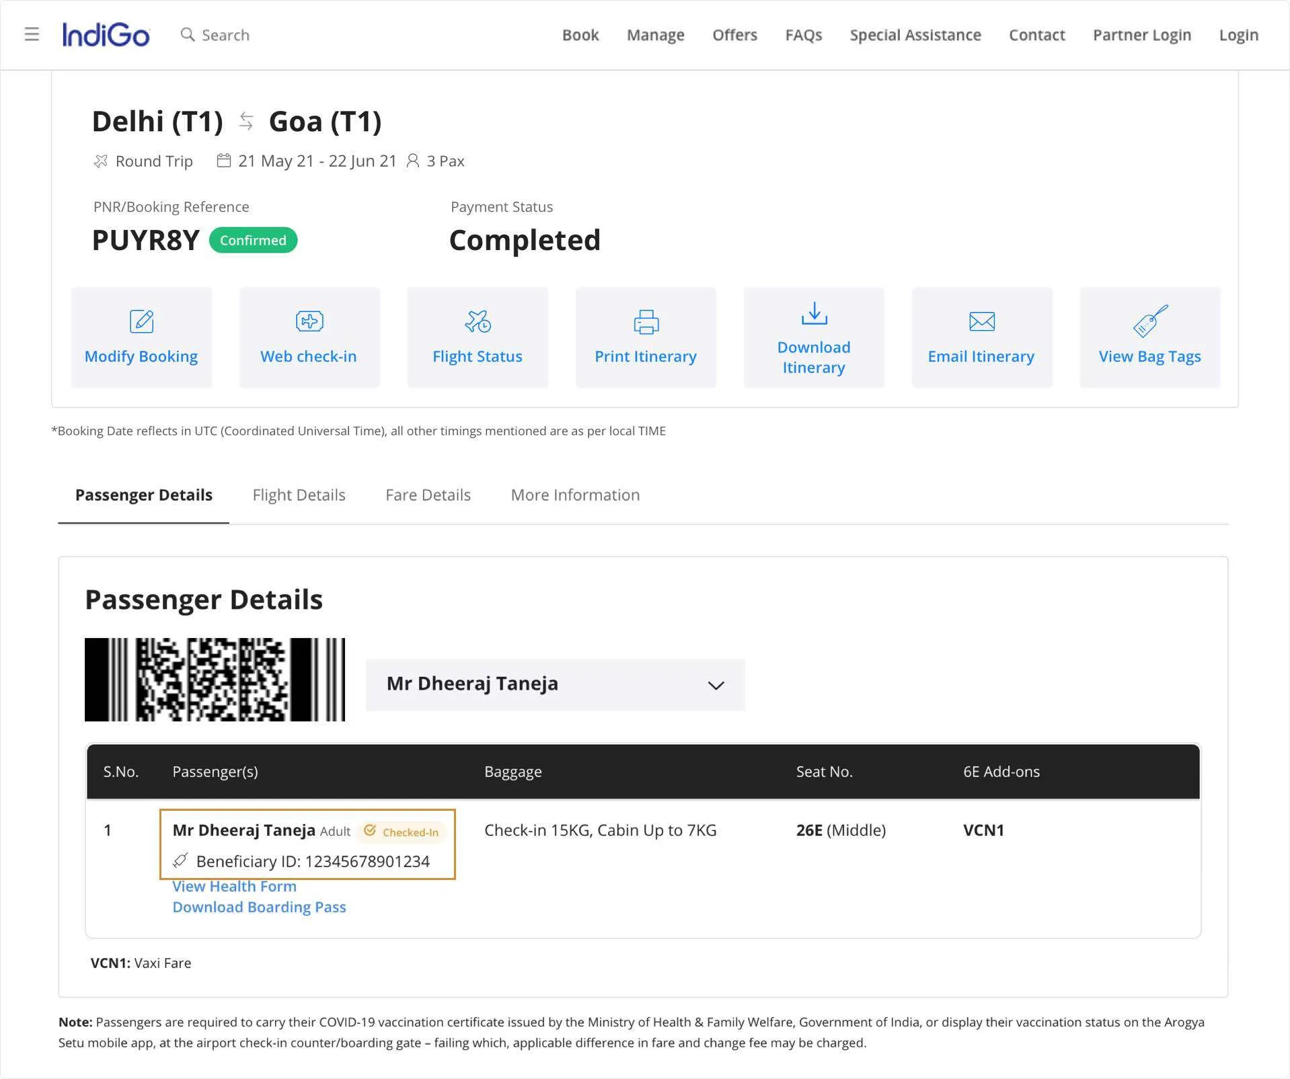Viewport: 1290px width, 1079px height.
Task: Click the VCN1: Vaxi Fare legend text
Action: tap(141, 963)
